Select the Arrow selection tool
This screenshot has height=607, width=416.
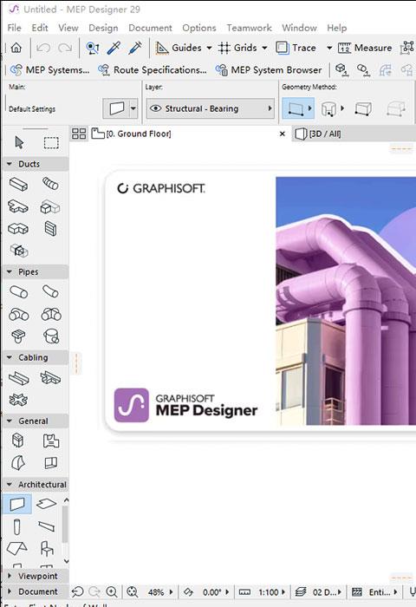tap(18, 142)
